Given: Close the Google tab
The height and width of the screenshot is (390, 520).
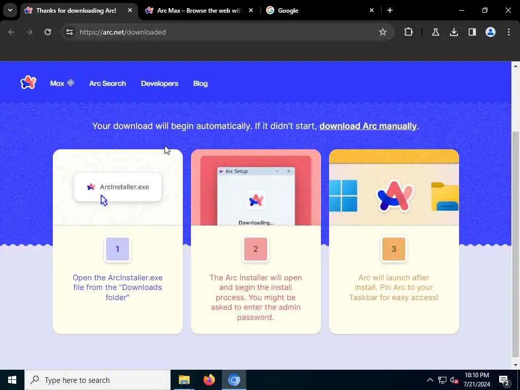Looking at the screenshot, I should (x=371, y=10).
